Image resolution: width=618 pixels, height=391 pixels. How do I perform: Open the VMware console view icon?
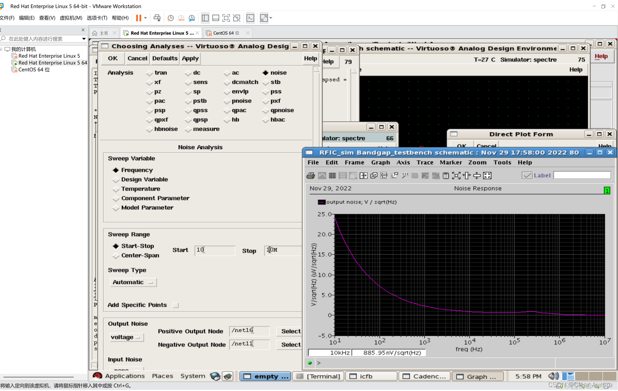[250, 18]
